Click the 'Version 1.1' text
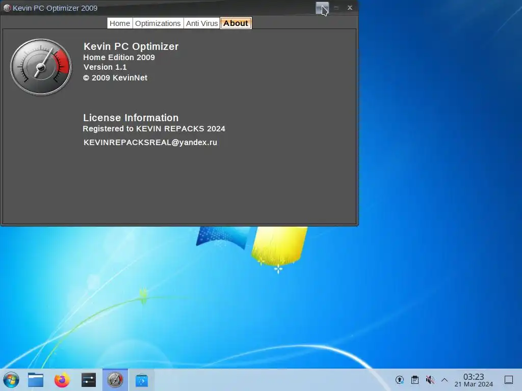 coord(105,67)
